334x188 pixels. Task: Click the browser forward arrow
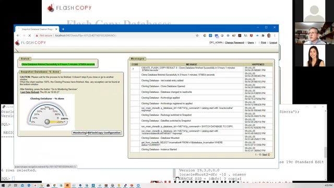(23, 36)
